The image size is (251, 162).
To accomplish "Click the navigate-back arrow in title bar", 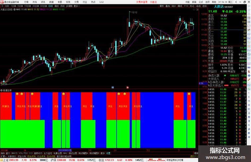I will [x=236, y=2].
